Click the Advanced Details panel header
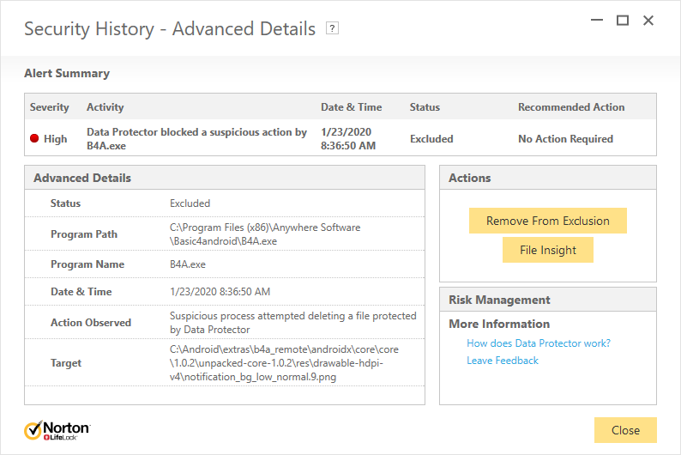The width and height of the screenshot is (681, 455). [x=225, y=178]
